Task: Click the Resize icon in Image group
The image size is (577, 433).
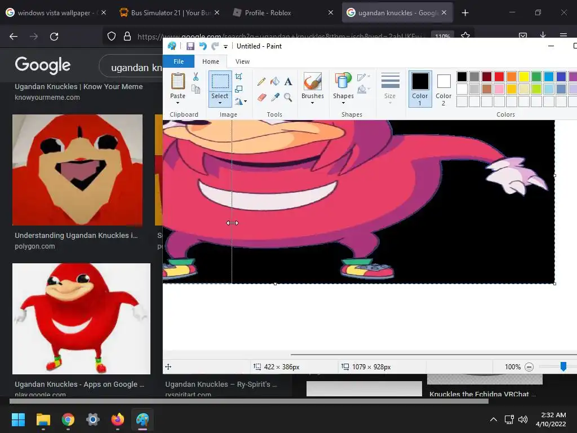Action: point(239,89)
